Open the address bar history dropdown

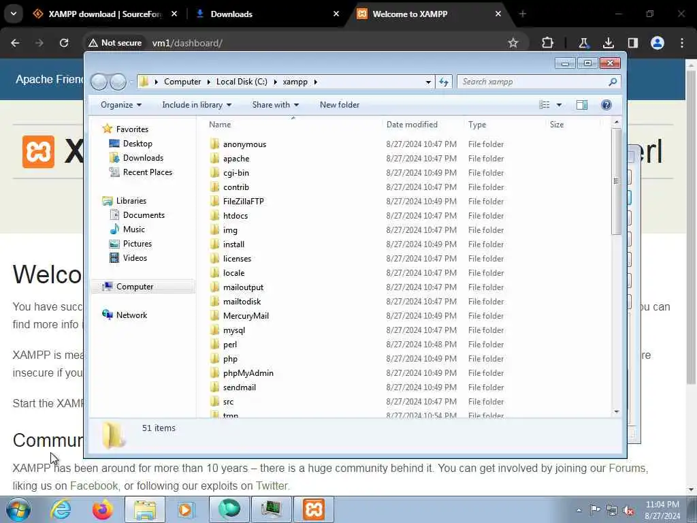pos(428,82)
